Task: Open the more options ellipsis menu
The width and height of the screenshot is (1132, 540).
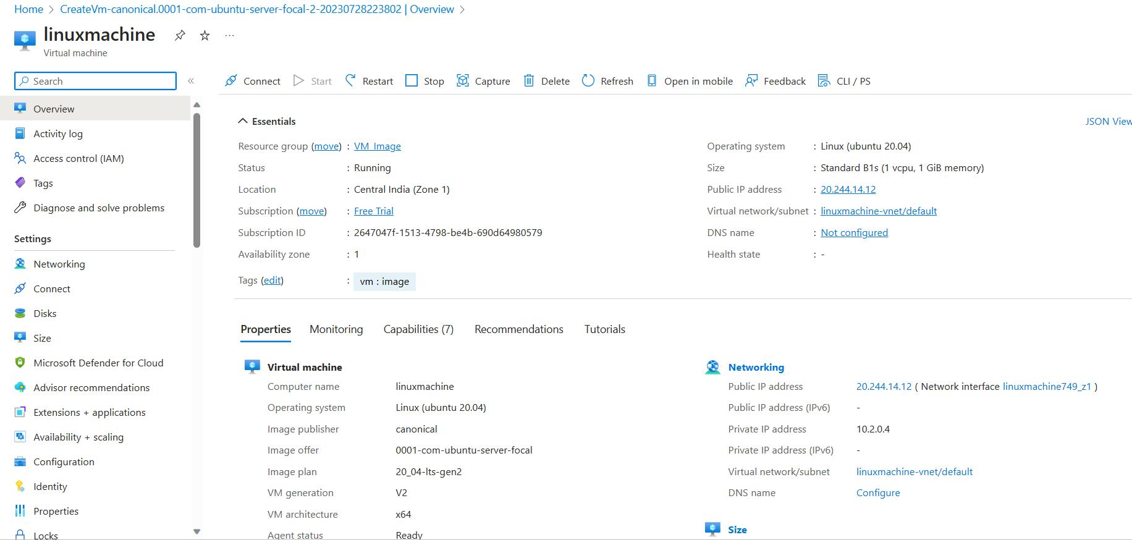Action: click(229, 36)
